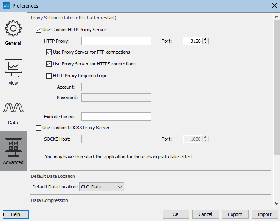Select the Advanced preferences section
This screenshot has width=280, height=221.
tap(13, 151)
